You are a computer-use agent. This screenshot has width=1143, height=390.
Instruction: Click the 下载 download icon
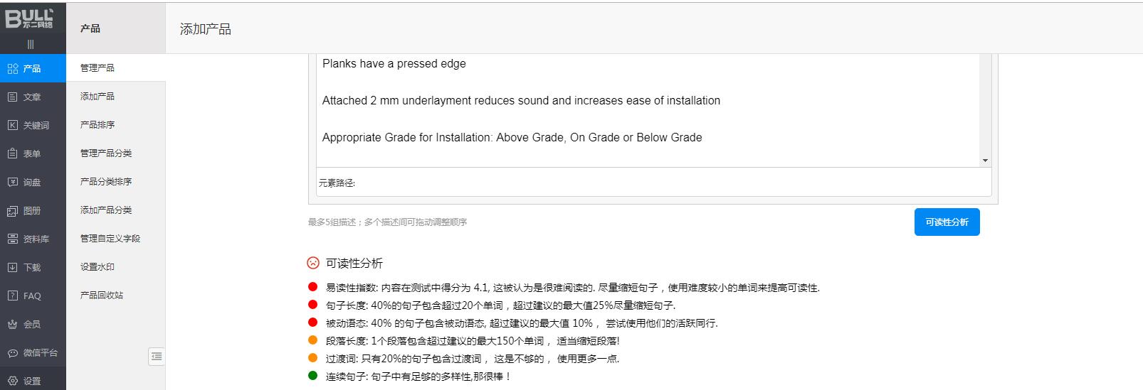[x=13, y=268]
